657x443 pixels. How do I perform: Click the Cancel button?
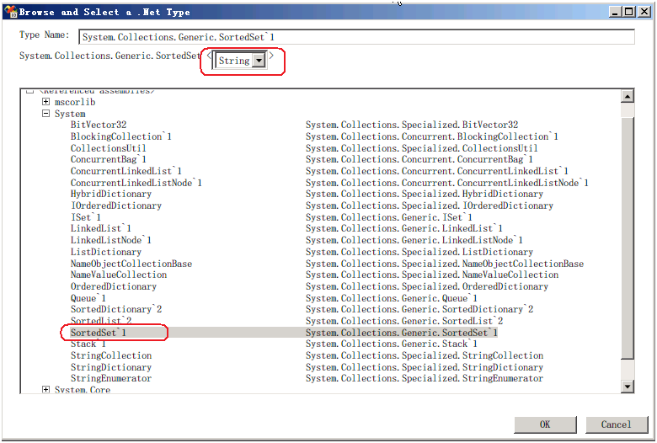coord(616,424)
